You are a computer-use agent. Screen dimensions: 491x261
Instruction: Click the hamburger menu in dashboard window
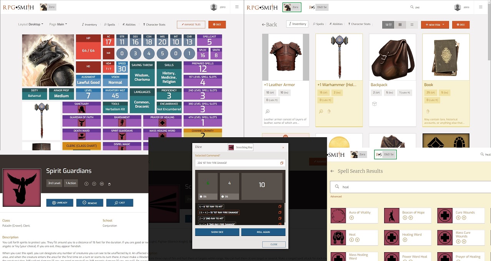coord(236,7)
